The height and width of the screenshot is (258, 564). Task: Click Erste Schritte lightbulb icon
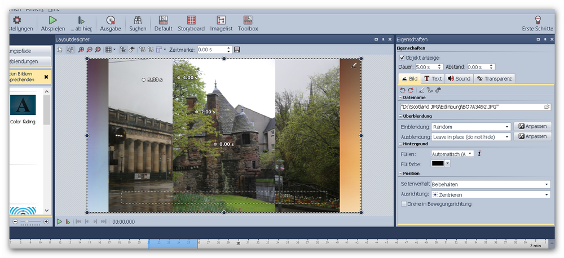(537, 20)
